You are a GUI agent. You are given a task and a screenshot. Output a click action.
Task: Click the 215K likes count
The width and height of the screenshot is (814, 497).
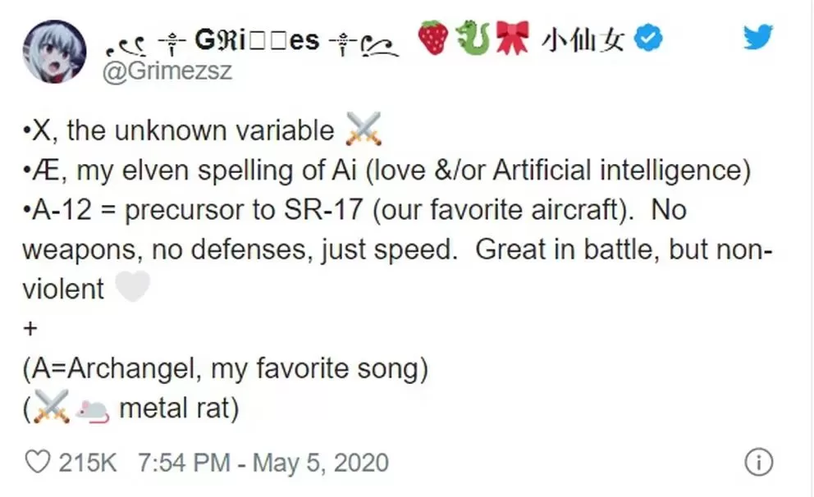(x=87, y=463)
